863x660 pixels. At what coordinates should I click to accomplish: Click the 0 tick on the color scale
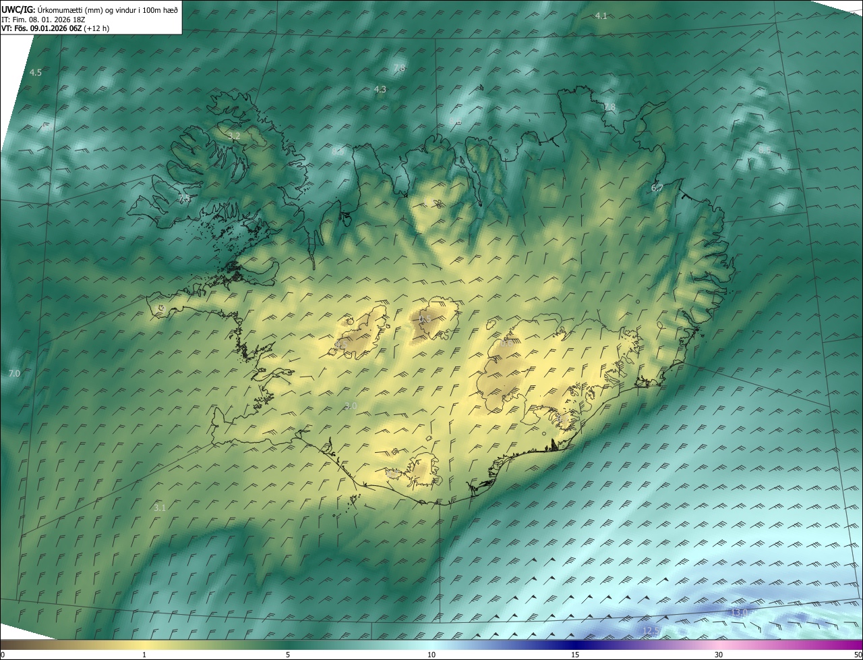pos(3,655)
